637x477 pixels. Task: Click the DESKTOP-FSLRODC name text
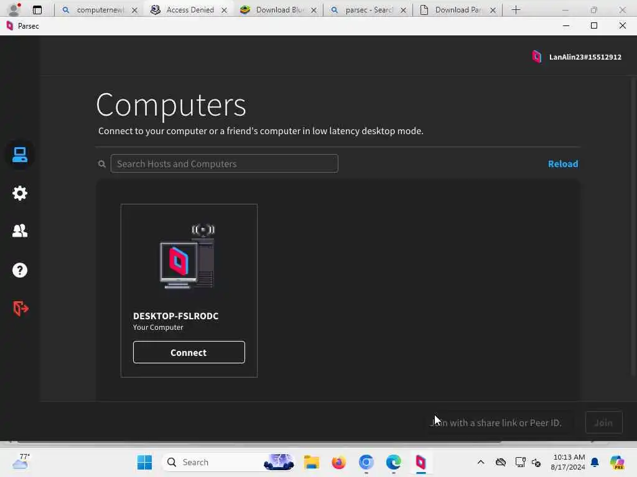(x=175, y=316)
